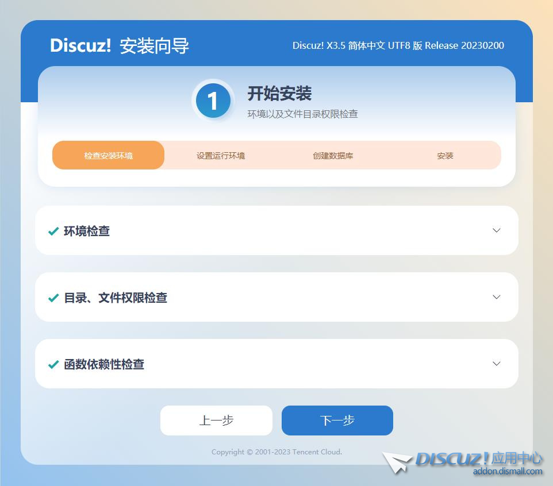553x486 pixels.
Task: Click the Discuz! 应用中心 paper plane logo
Action: pos(398,462)
